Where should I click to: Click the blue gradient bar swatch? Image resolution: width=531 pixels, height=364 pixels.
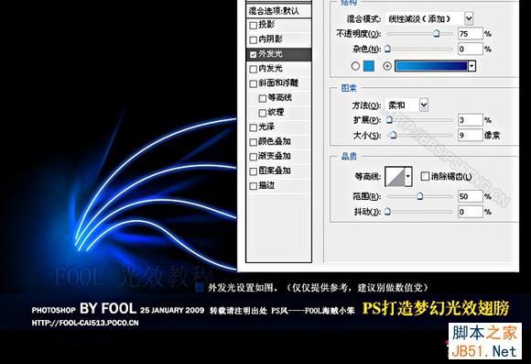point(431,66)
